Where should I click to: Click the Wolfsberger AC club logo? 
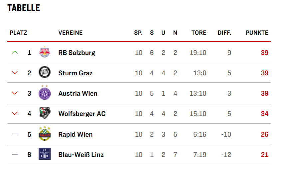[44, 113]
